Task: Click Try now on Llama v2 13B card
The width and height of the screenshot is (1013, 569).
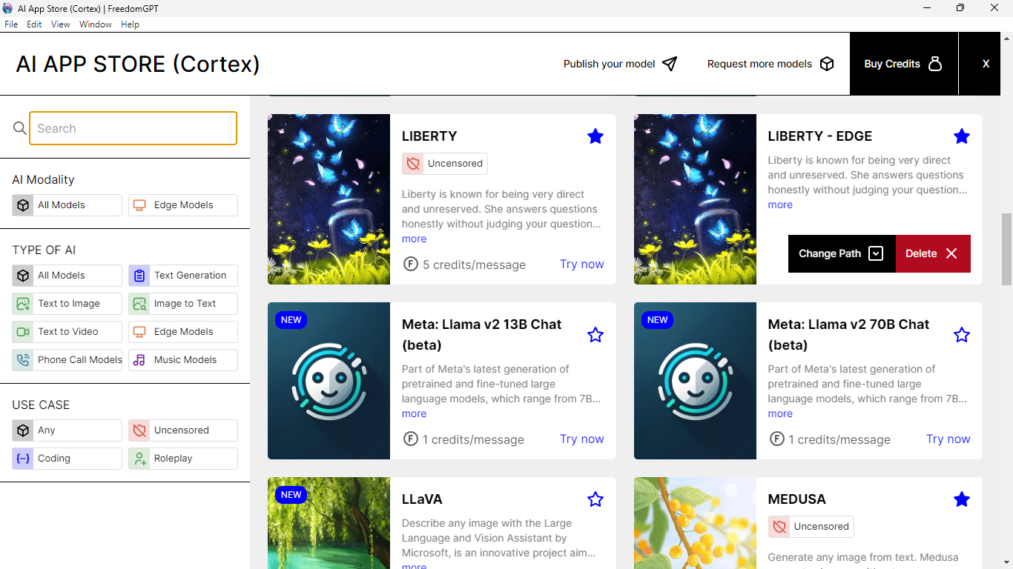Action: pos(582,439)
